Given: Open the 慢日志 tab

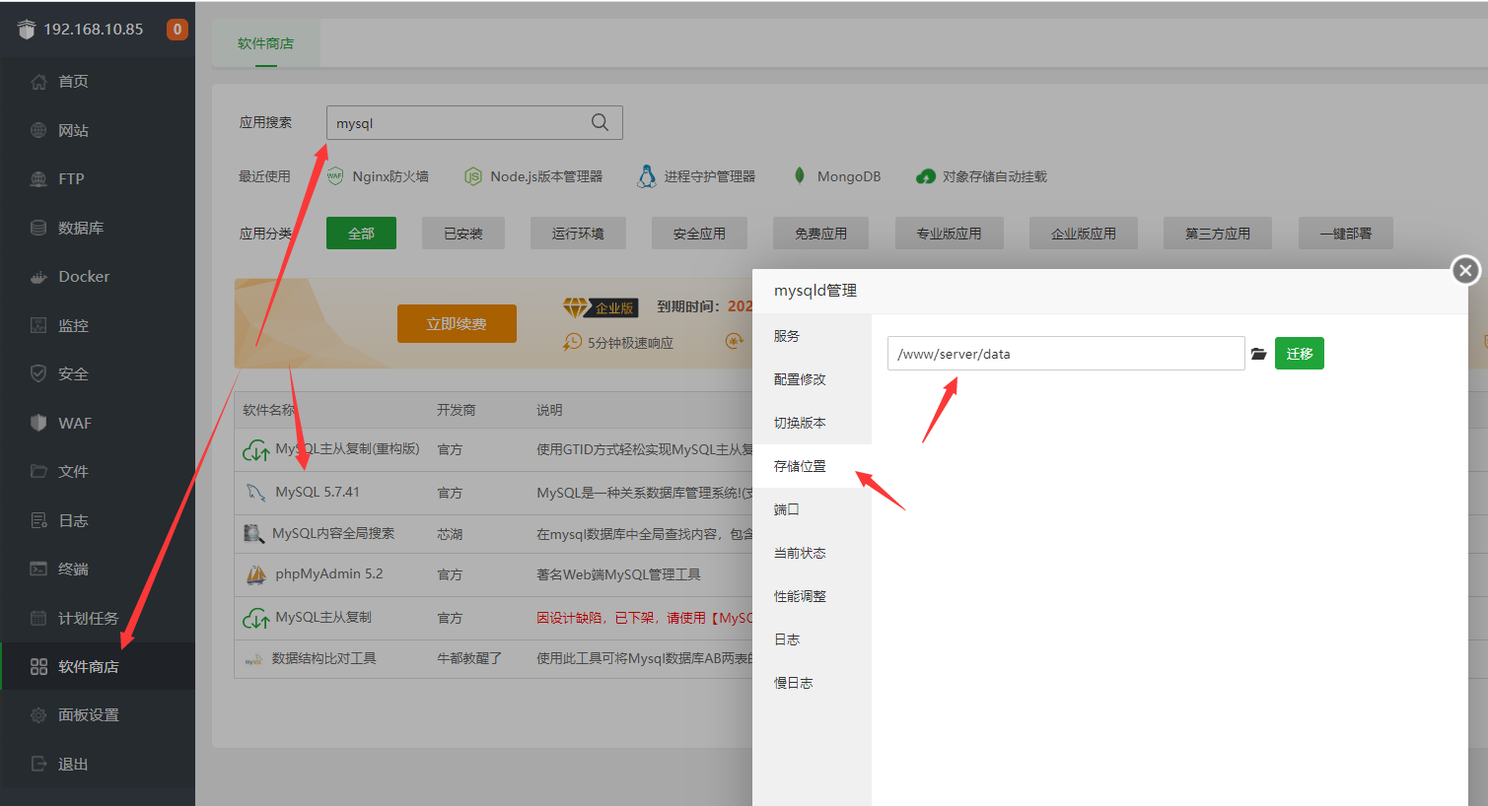Looking at the screenshot, I should (812, 683).
